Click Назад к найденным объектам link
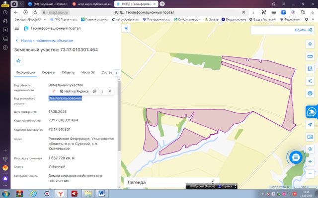Image resolution: width=318 pixels, height=198 pixels. (x=45, y=41)
